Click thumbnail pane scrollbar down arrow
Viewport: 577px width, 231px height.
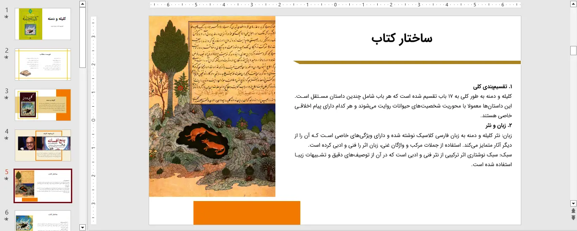coord(82,227)
